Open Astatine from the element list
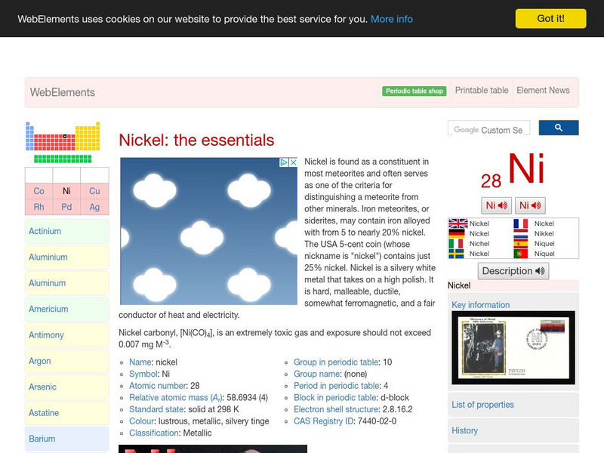This screenshot has height=453, width=604. 67,413
